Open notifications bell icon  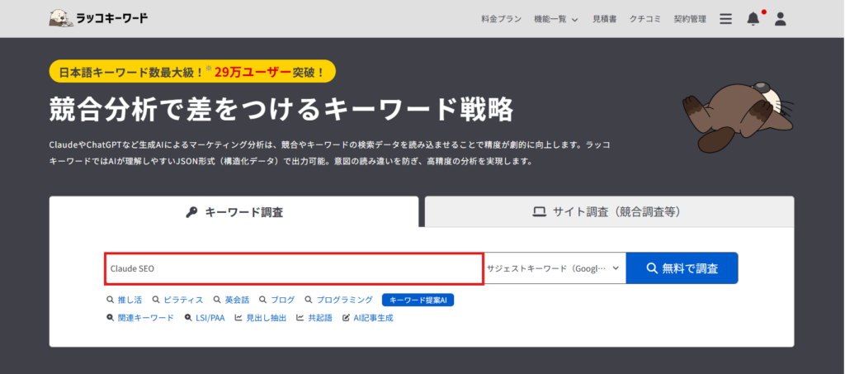pos(753,19)
